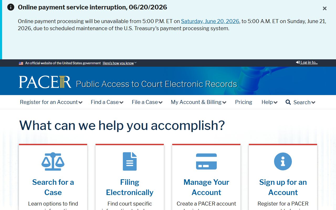Click 'An official website of the United States government'
This screenshot has height=210, width=336.
tap(63, 63)
